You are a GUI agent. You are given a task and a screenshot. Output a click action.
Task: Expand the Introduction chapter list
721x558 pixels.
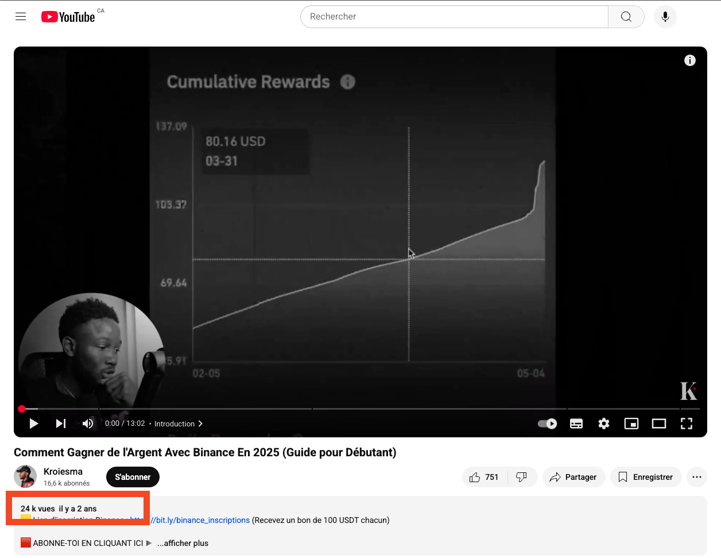[x=178, y=424]
